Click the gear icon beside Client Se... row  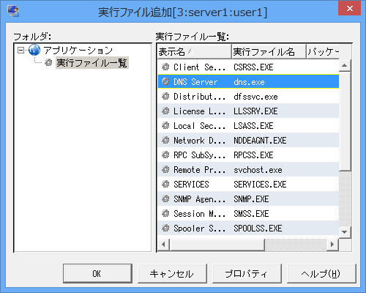[165, 67]
